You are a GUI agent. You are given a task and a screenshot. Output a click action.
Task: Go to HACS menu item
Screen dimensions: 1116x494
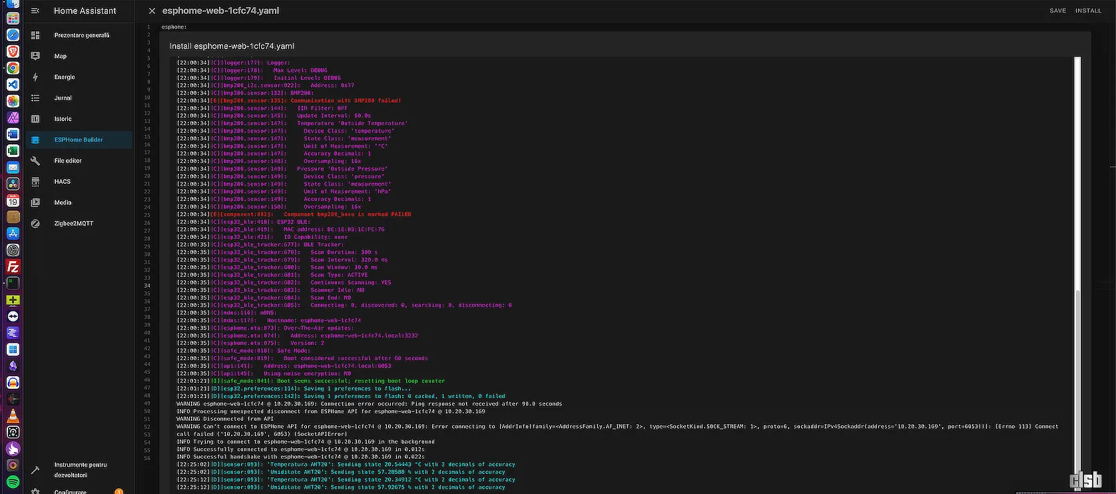[x=62, y=182]
